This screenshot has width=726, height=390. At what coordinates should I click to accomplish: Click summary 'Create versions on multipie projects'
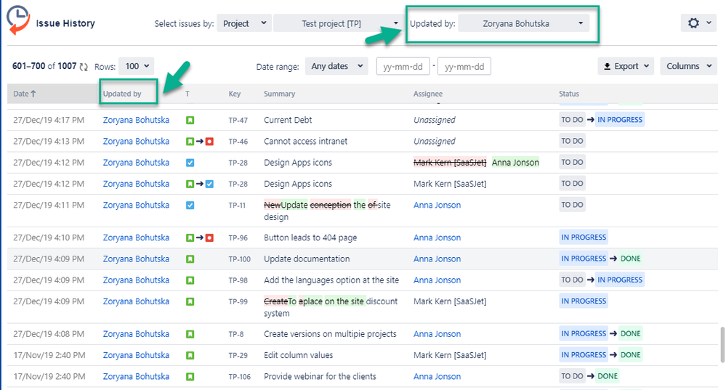pos(330,333)
